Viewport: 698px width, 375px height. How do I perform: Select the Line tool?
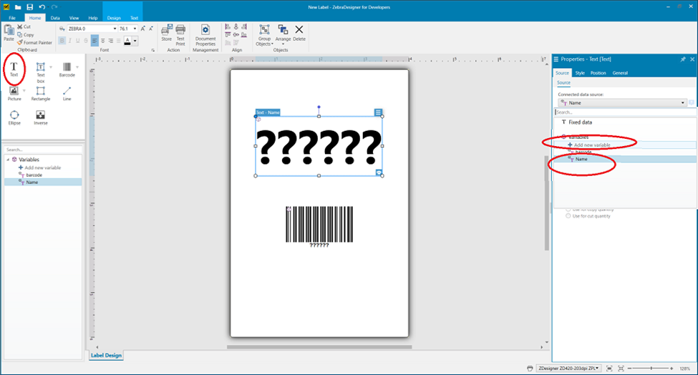[67, 94]
